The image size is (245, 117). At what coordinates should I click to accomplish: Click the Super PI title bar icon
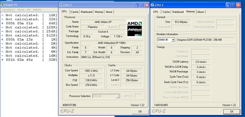3,5
